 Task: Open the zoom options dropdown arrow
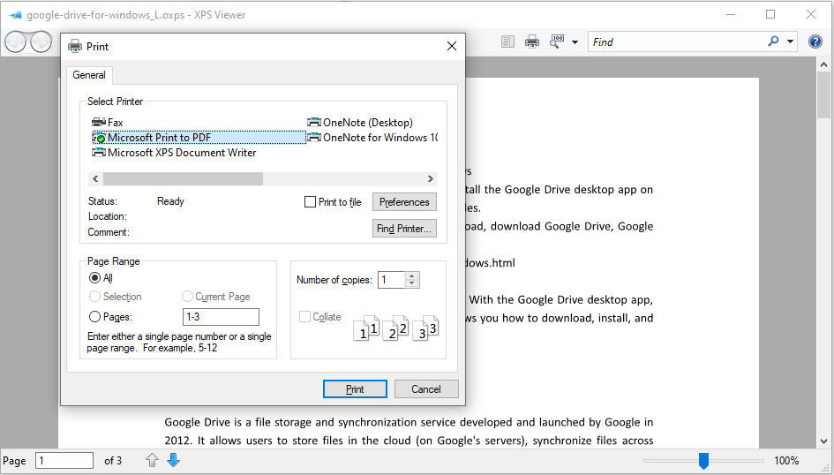pyautogui.click(x=575, y=42)
